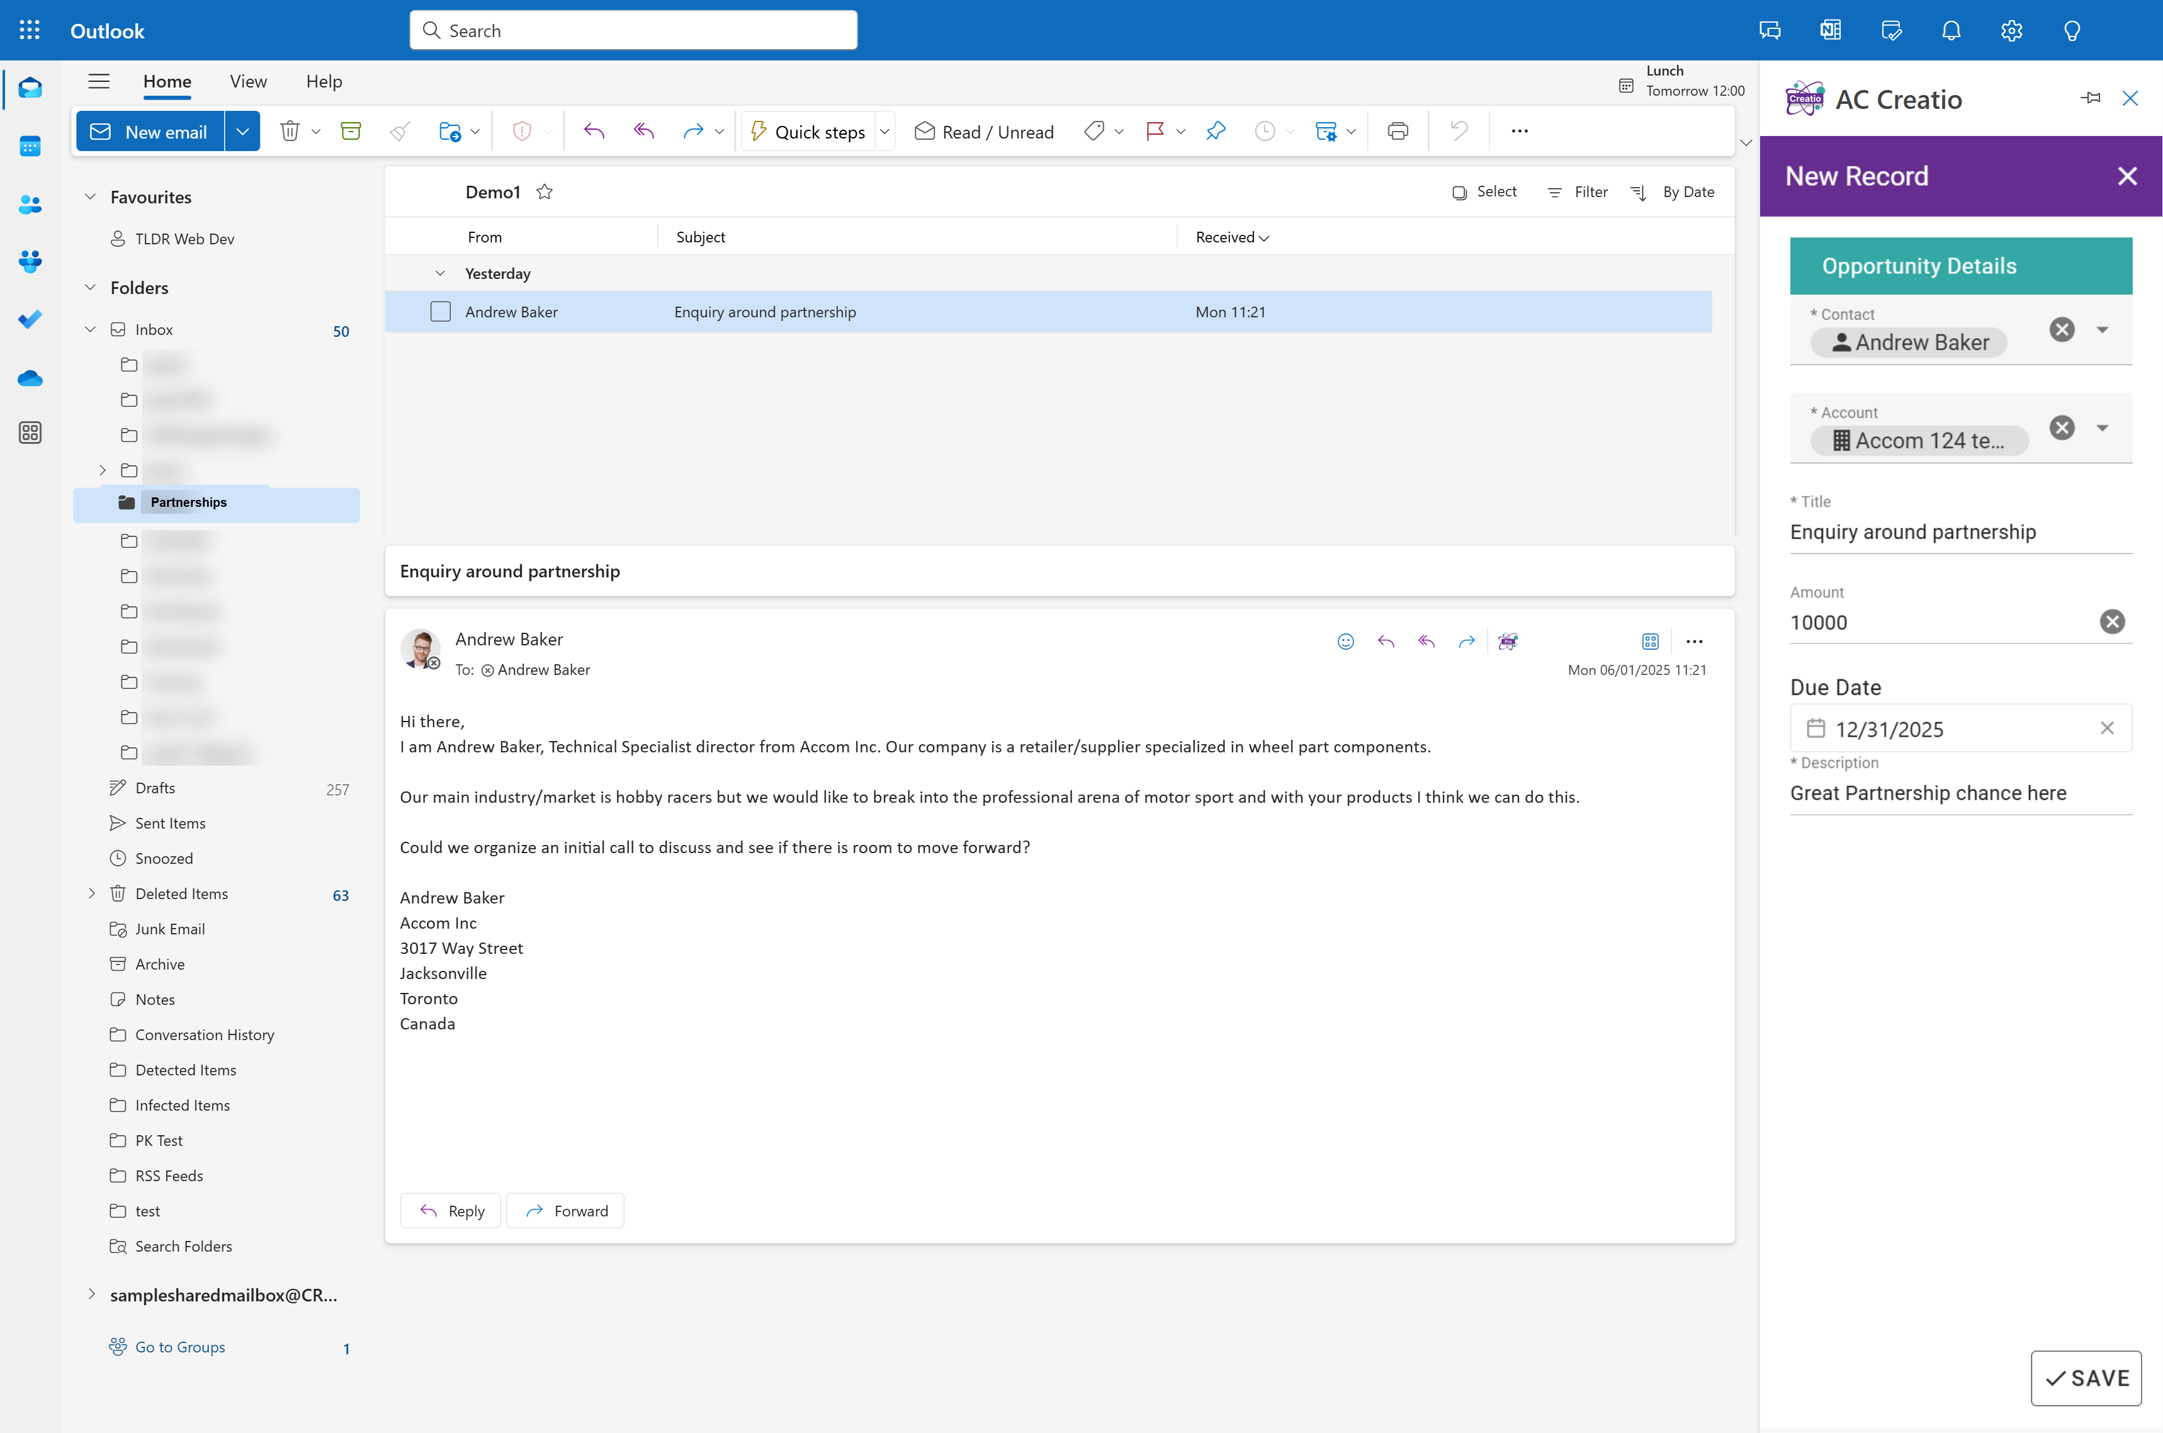Open Microsoft Teams from the left rail
Screen dimensions: 2163x1433
pos(30,263)
